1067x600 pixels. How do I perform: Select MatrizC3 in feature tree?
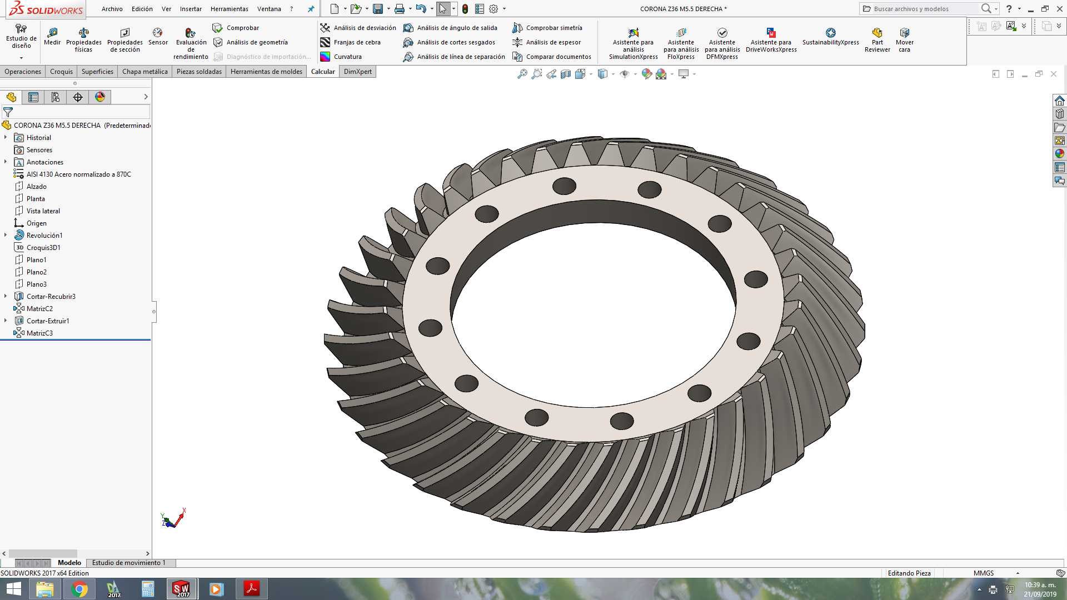[39, 333]
